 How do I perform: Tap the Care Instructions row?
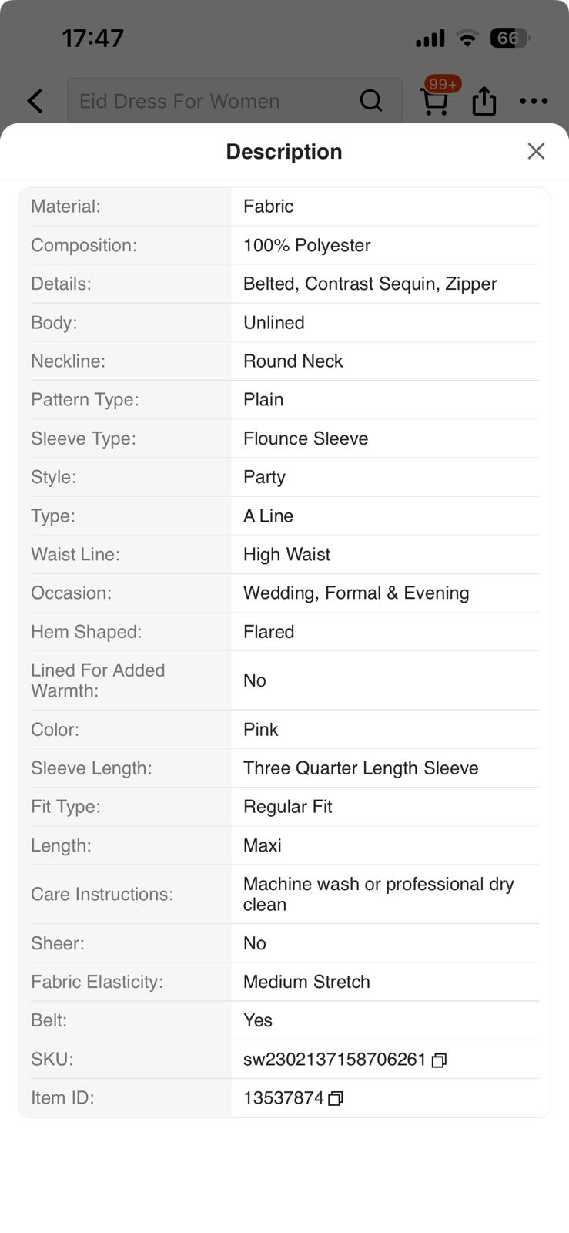[284, 894]
